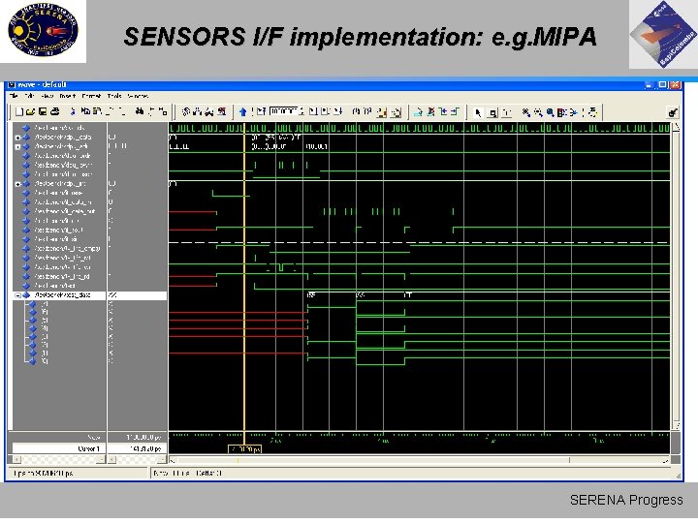The width and height of the screenshot is (698, 523).
Task: Select the fifo_empty signal row
Action: click(67, 249)
